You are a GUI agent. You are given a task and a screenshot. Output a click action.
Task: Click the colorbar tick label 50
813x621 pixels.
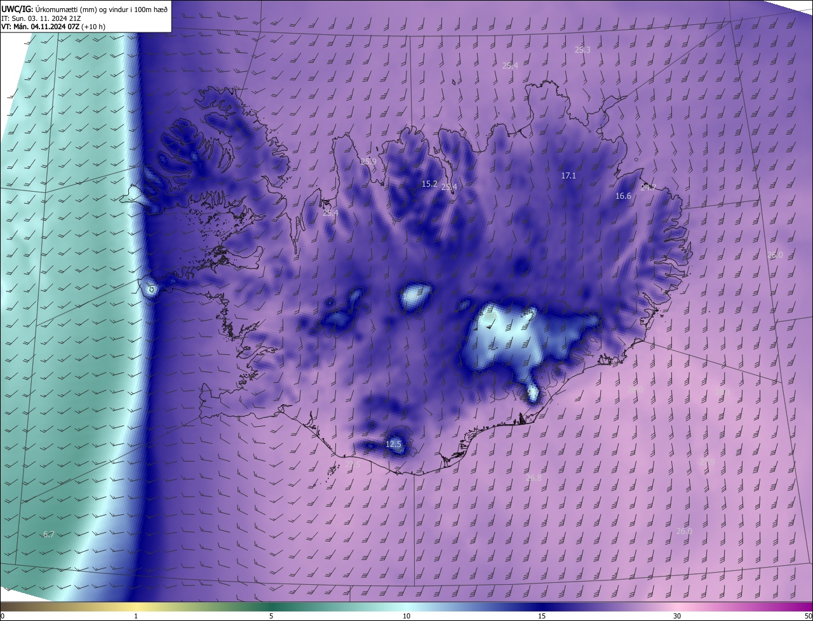point(808,616)
